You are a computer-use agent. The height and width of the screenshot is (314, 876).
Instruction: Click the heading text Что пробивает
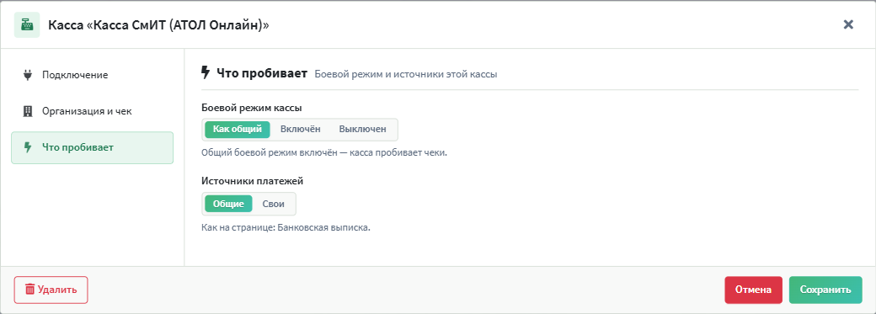[x=262, y=73]
